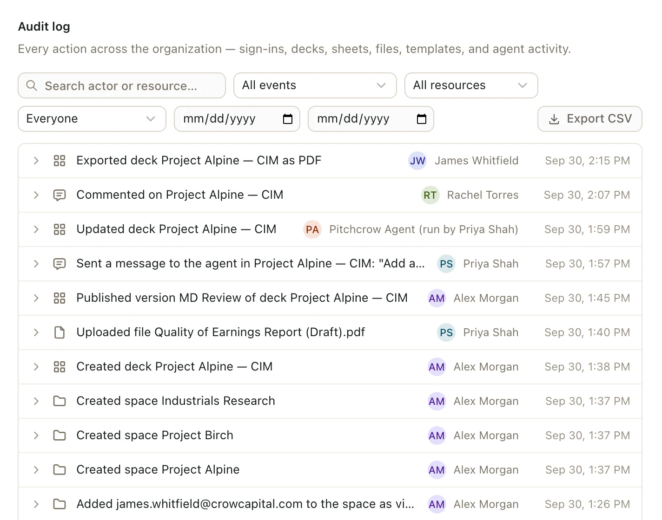
Task: Click AM avatar on Created deck row
Action: pyautogui.click(x=437, y=367)
